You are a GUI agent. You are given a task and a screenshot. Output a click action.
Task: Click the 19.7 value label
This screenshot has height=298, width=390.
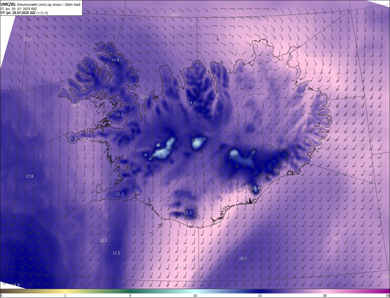pyautogui.click(x=243, y=259)
